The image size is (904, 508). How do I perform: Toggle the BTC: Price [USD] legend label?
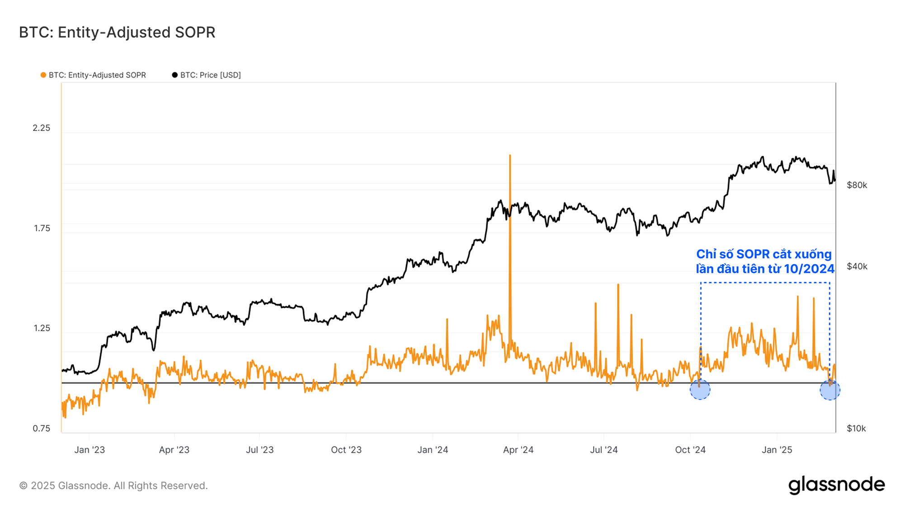click(x=210, y=75)
